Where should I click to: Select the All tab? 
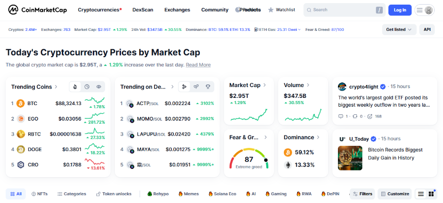point(16,194)
